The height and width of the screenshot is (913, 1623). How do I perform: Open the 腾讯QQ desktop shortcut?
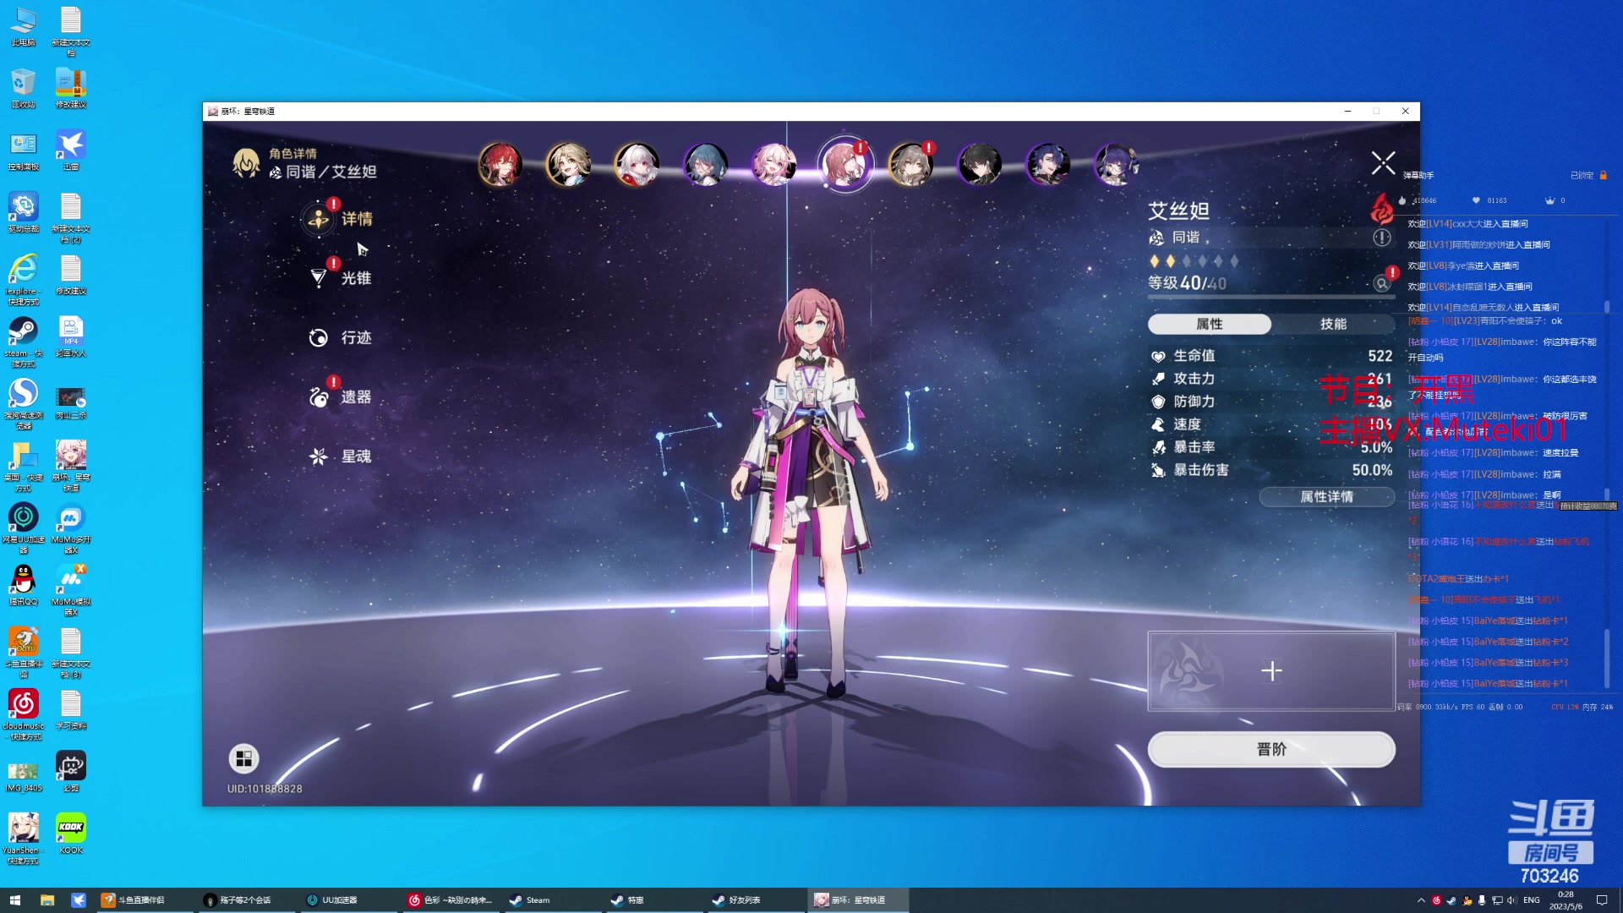[24, 585]
